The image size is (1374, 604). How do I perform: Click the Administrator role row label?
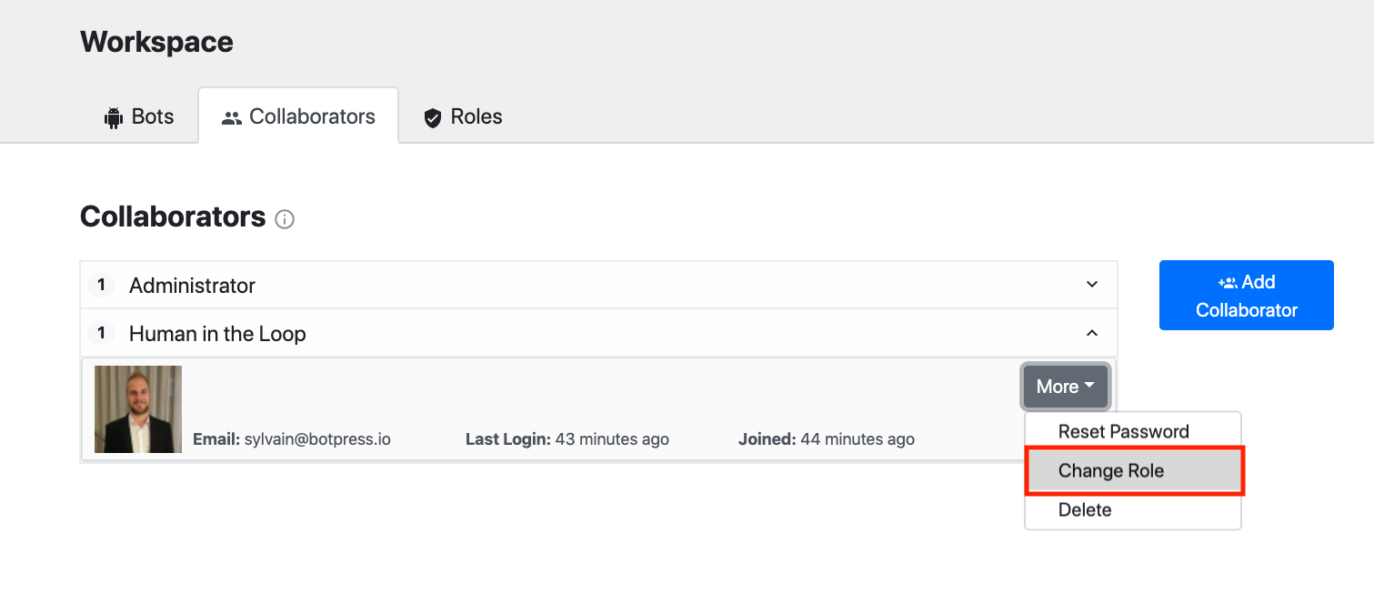192,286
